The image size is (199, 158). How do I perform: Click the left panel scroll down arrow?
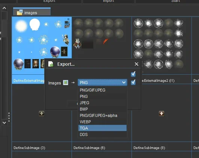click(4, 123)
